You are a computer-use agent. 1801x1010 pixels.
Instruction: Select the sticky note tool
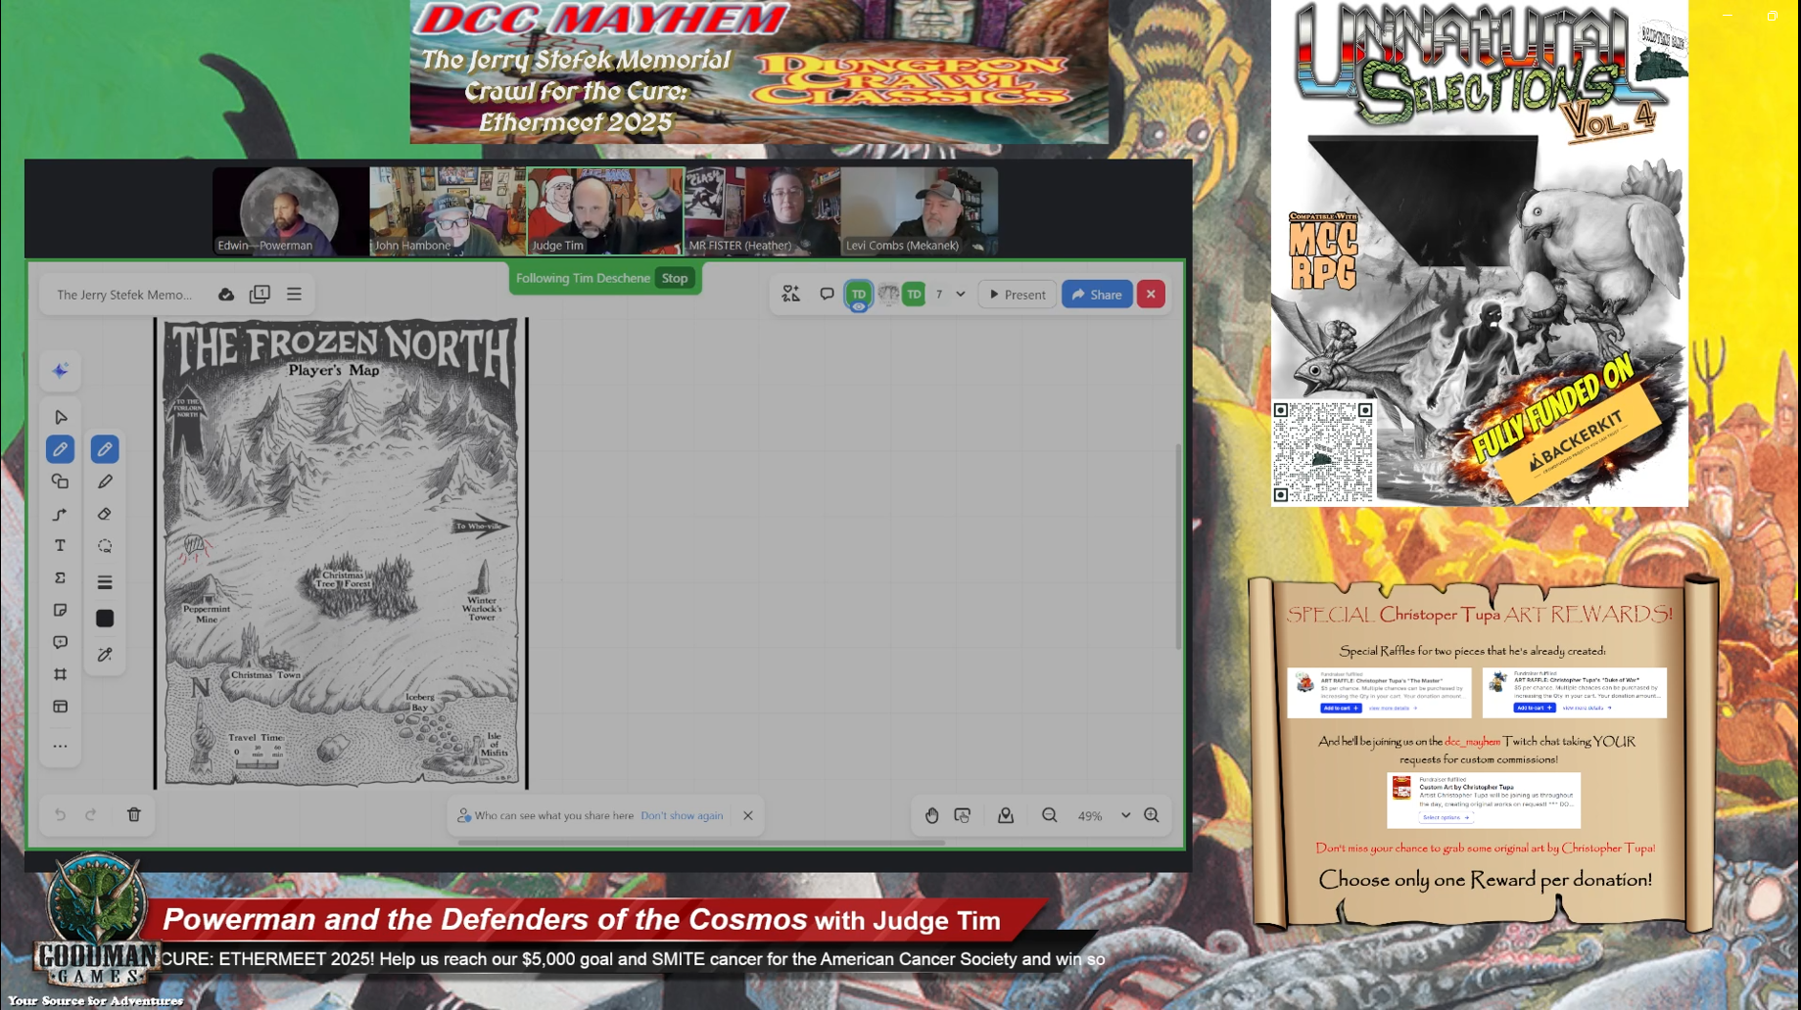click(61, 610)
